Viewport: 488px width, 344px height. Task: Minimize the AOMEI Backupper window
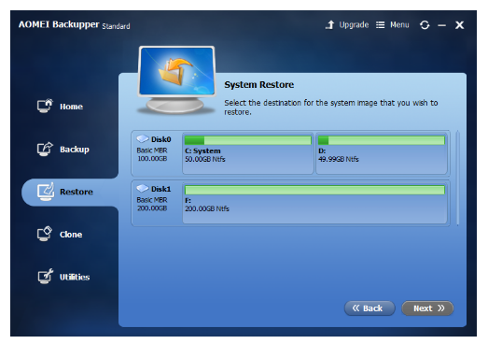(442, 25)
